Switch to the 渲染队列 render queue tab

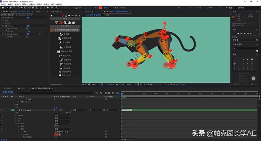[x=7, y=89]
